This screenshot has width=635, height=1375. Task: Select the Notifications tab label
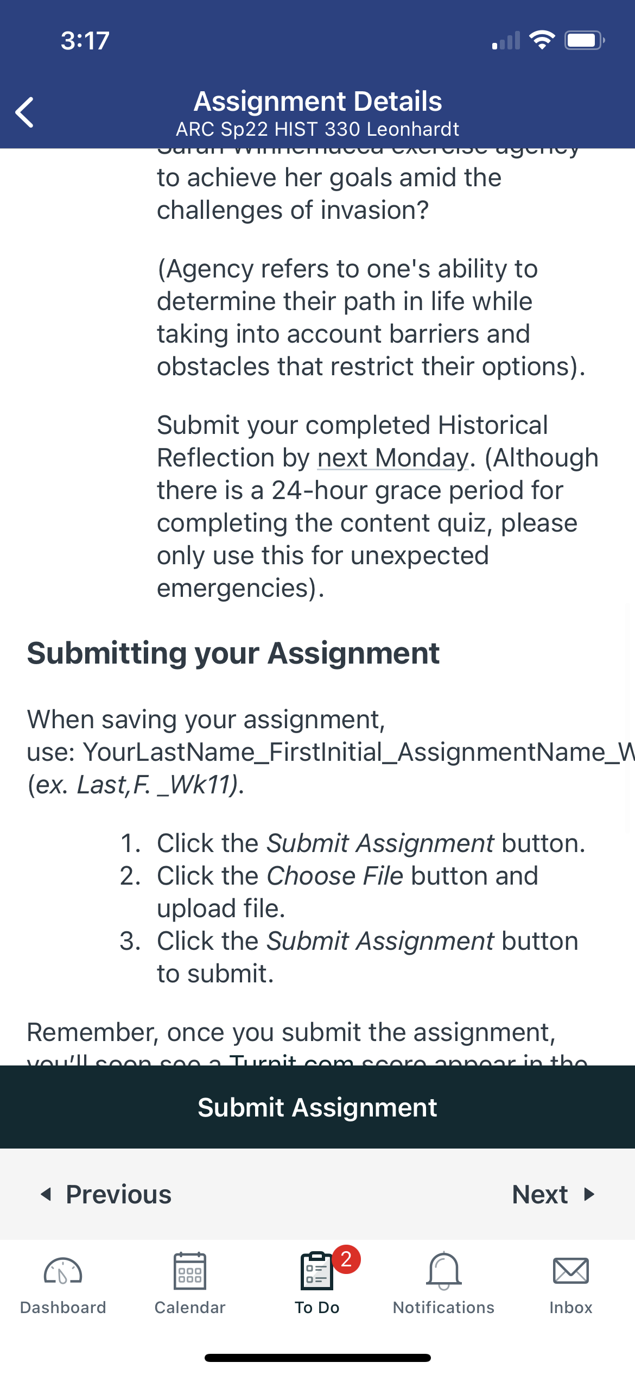click(x=444, y=1308)
